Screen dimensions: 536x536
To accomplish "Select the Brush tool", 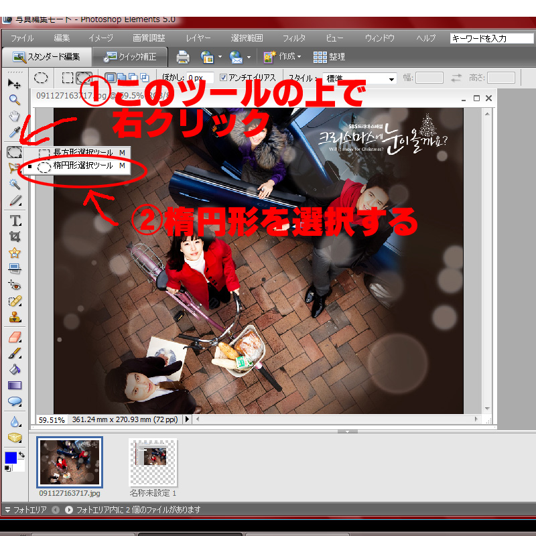I will (x=15, y=353).
